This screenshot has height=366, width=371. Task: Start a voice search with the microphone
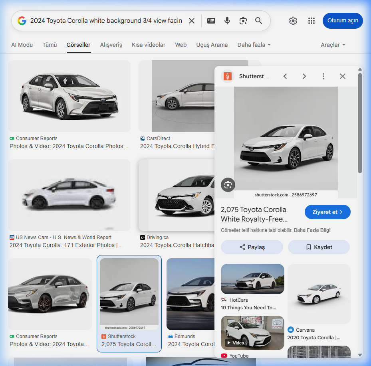[x=227, y=21]
